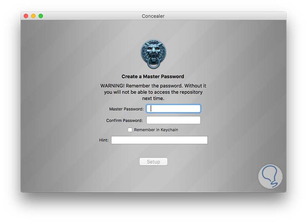Maximize the window using the green button
This screenshot has height=222, width=307.
(41, 16)
